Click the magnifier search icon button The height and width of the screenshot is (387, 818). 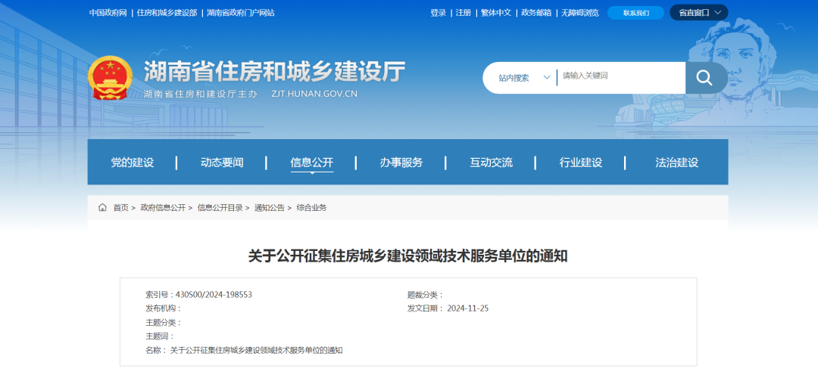point(707,78)
